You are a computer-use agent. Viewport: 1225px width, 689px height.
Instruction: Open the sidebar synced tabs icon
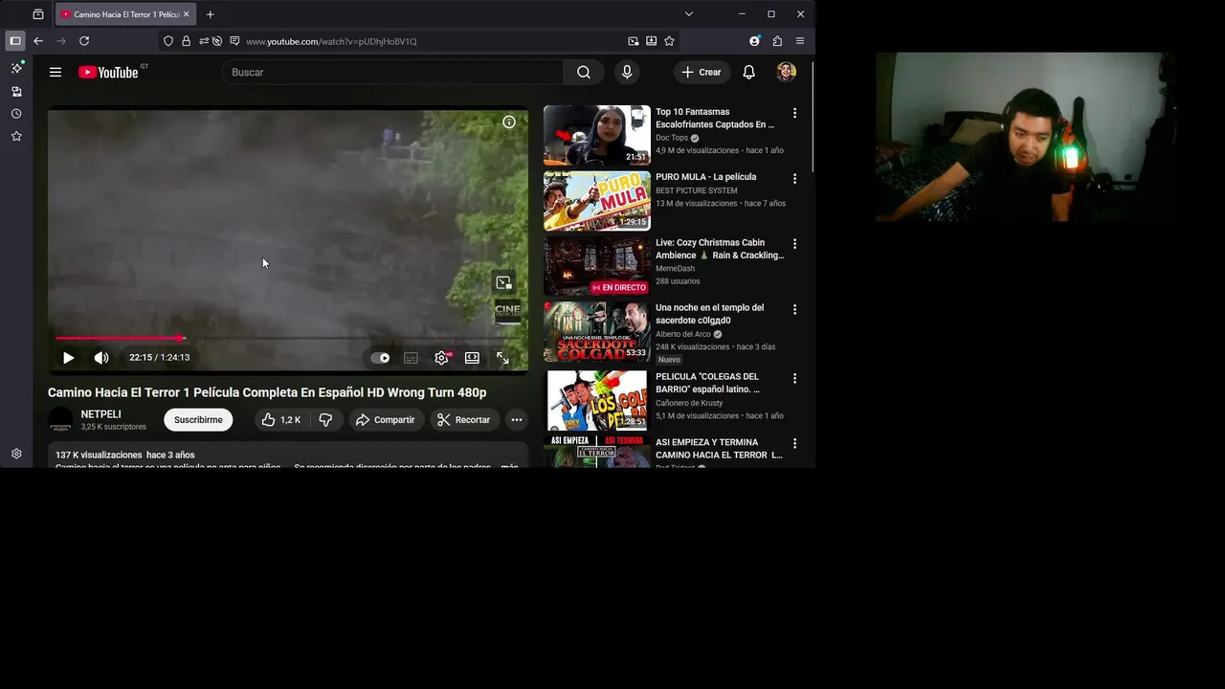click(16, 91)
